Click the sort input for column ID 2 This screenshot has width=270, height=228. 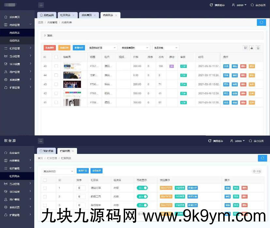click(81, 196)
